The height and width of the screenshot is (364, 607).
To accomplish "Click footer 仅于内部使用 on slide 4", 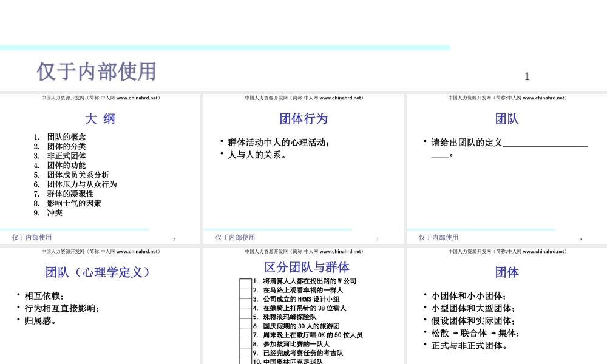I will 438,237.
